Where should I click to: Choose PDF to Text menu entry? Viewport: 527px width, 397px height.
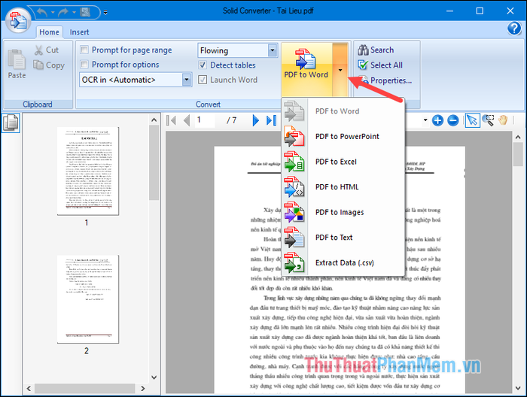coord(343,238)
